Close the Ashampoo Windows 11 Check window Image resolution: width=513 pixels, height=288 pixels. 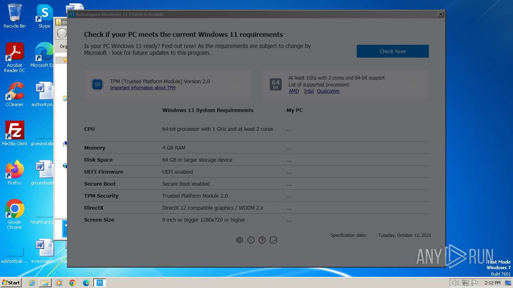[x=440, y=14]
